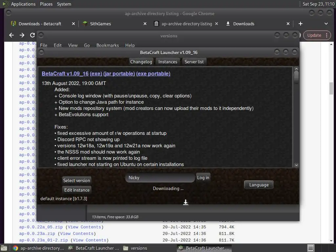Click the Log in button
This screenshot has width=336, height=252.
(203, 178)
